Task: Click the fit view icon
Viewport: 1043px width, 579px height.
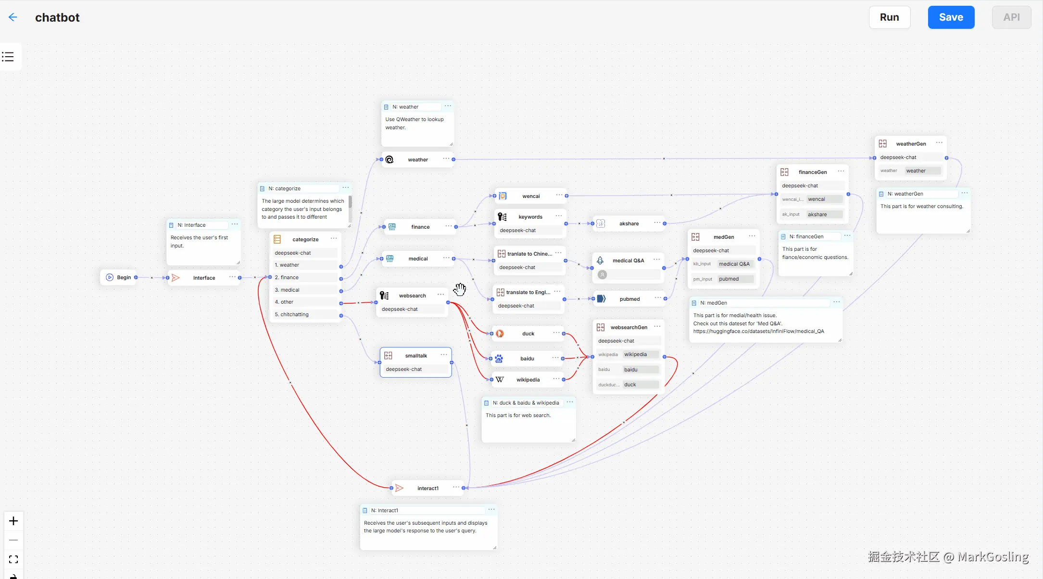Action: [13, 559]
